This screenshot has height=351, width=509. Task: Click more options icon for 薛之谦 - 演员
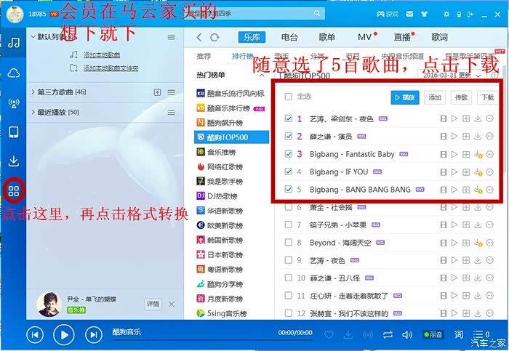point(489,136)
